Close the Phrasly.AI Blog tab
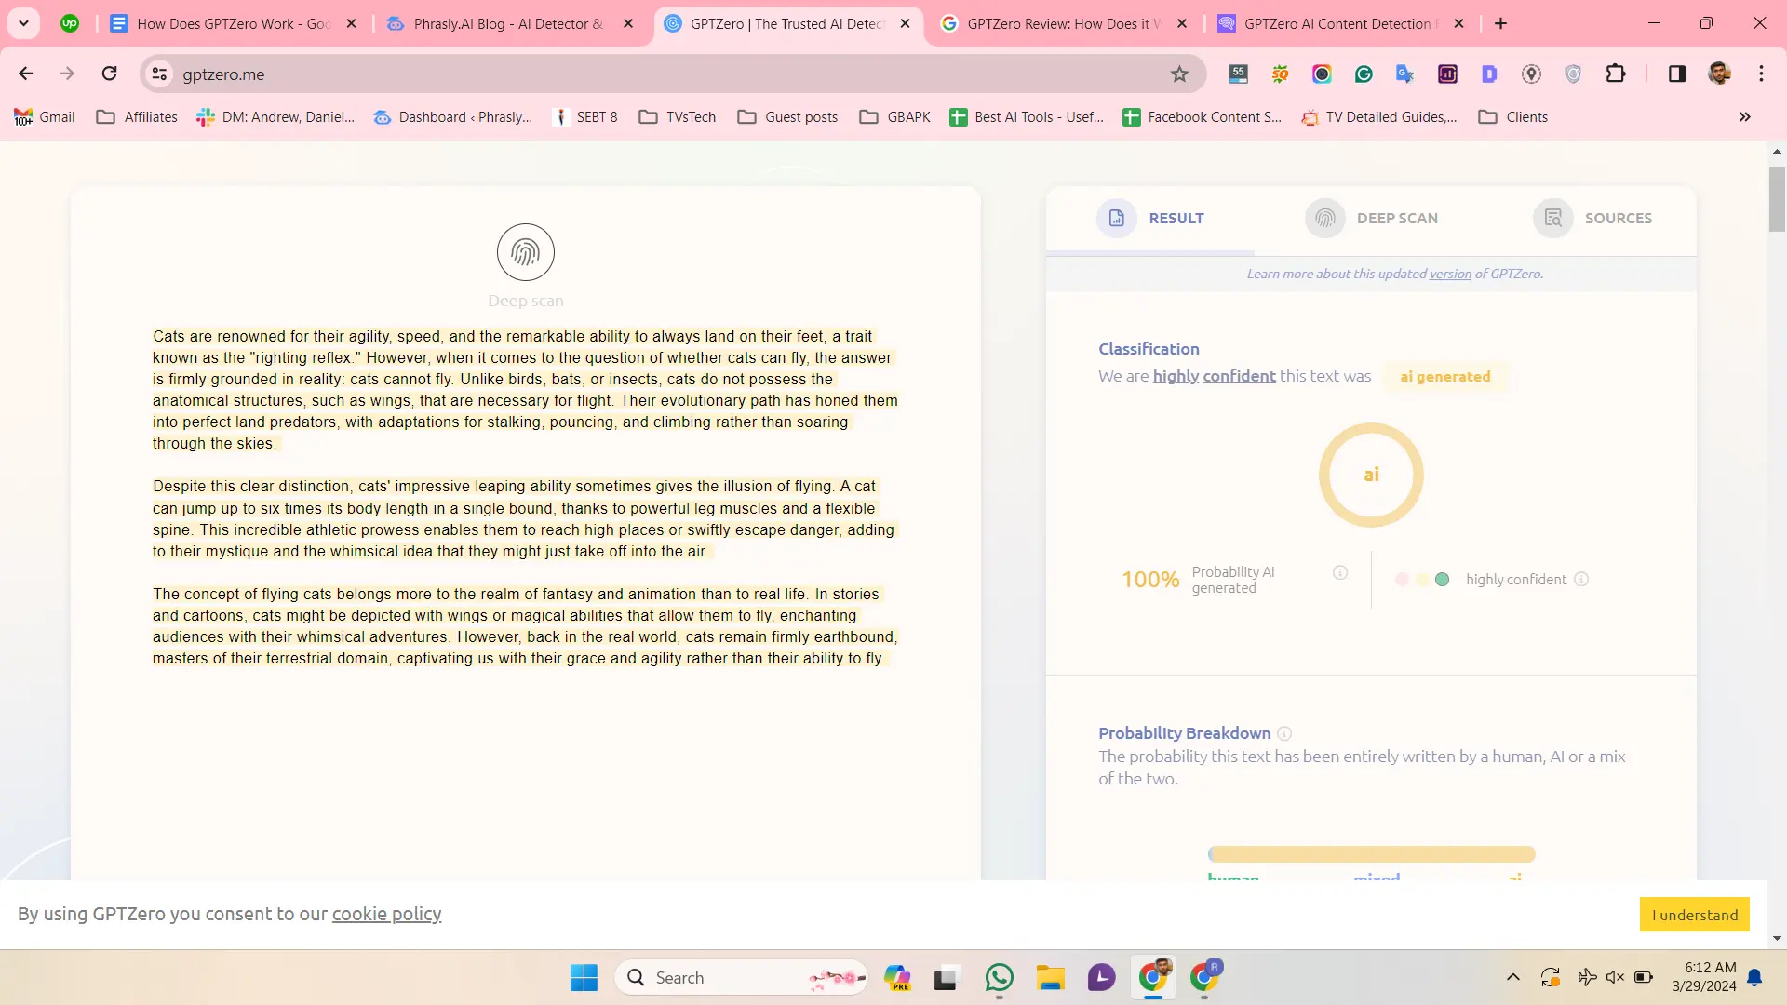Image resolution: width=1787 pixels, height=1005 pixels. (x=628, y=23)
